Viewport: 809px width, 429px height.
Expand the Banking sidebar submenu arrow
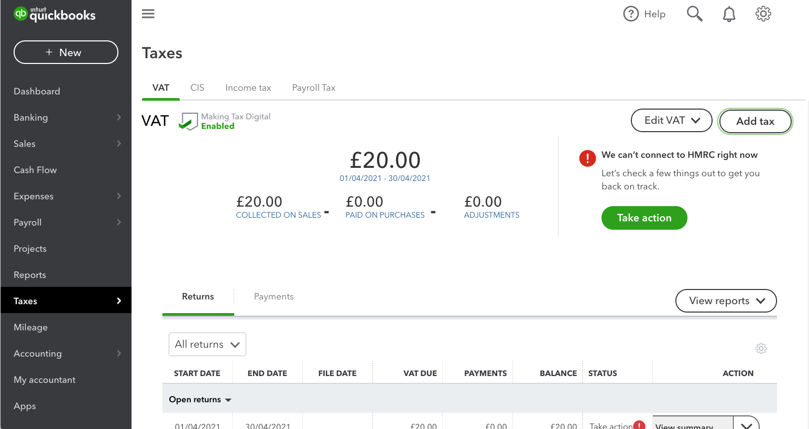click(119, 117)
